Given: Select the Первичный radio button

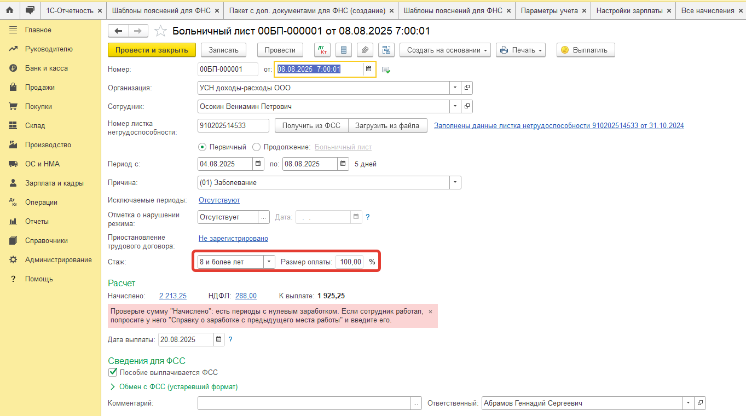Looking at the screenshot, I should 203,147.
